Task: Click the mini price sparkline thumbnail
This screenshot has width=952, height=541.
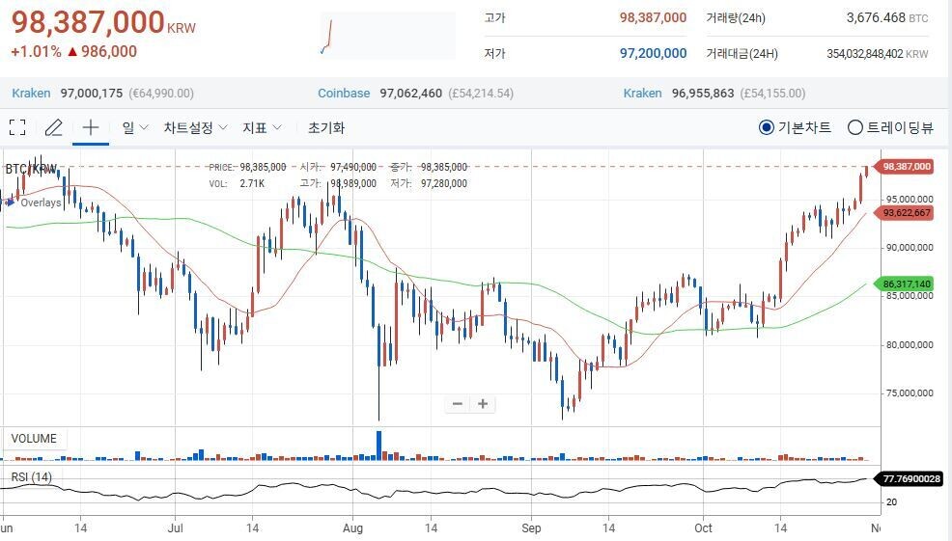Action: pyautogui.click(x=386, y=37)
